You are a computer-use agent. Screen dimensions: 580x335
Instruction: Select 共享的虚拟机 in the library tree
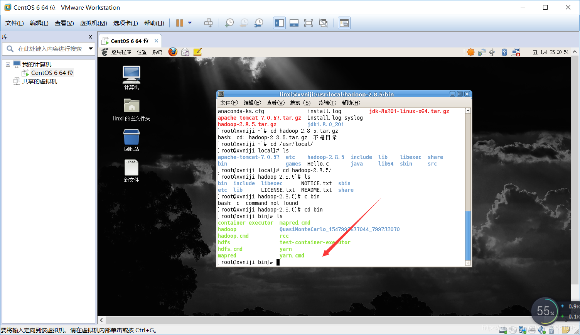point(40,81)
